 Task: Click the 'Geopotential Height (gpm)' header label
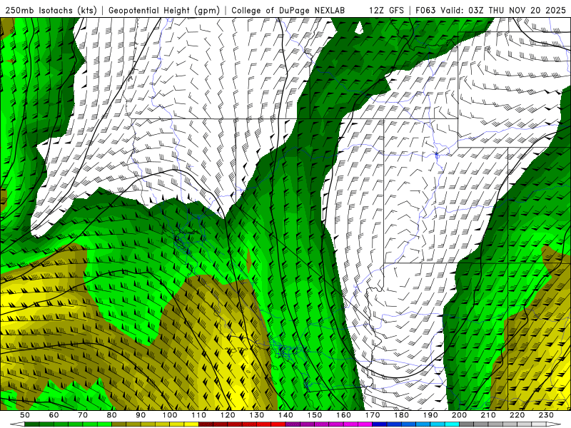164,10
